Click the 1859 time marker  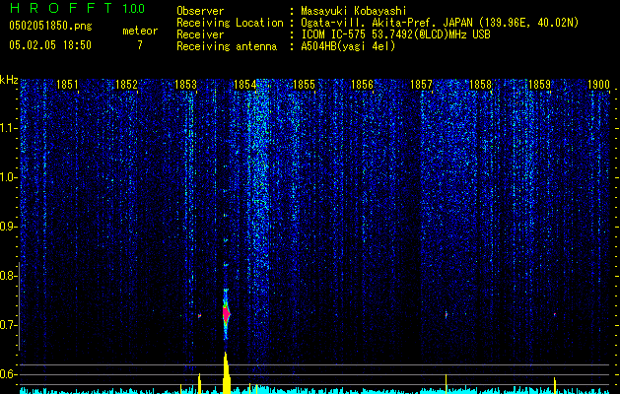[x=539, y=85]
